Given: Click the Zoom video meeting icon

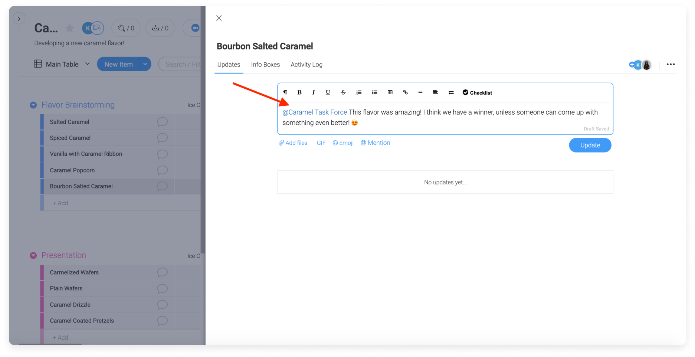Looking at the screenshot, I should [x=195, y=28].
